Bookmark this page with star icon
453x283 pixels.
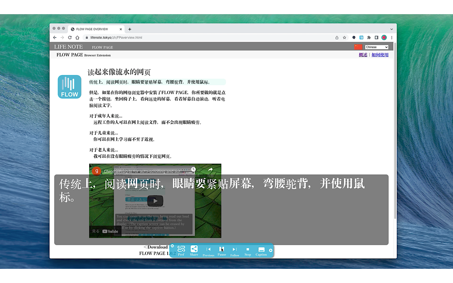coord(344,37)
